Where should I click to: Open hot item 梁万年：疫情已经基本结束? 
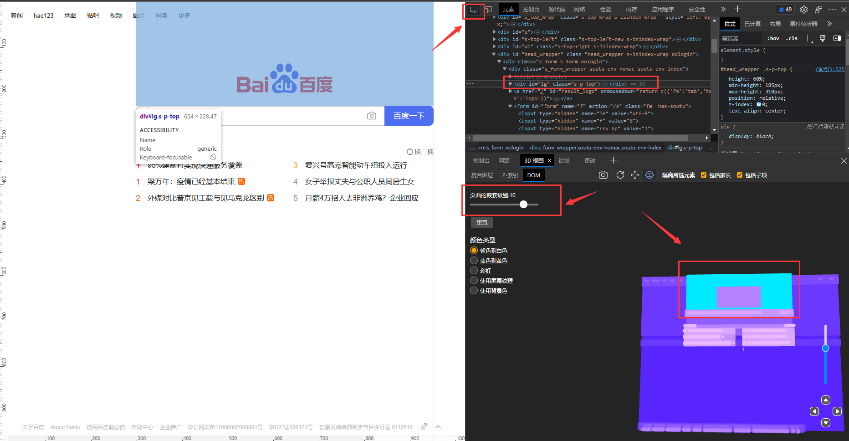[191, 181]
